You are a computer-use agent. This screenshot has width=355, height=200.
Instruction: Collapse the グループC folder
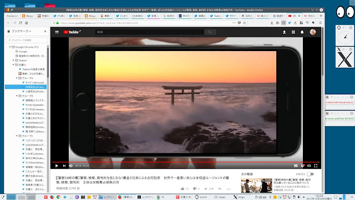click(x=17, y=136)
